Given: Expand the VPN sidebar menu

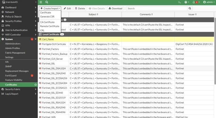Looking at the screenshot, I should 19,26.
